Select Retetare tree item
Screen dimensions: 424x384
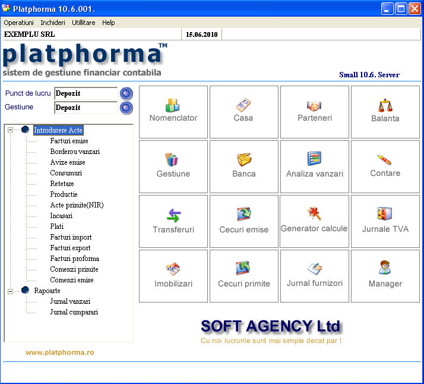pos(62,184)
